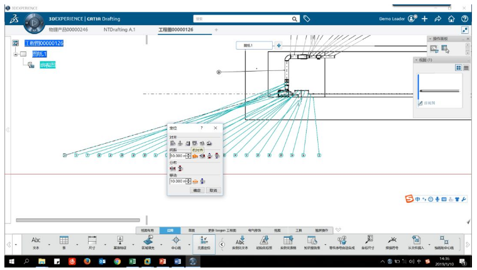Screen dimensions: 477x270
Task: Select the 中心线 centerline tool
Action: [176, 243]
